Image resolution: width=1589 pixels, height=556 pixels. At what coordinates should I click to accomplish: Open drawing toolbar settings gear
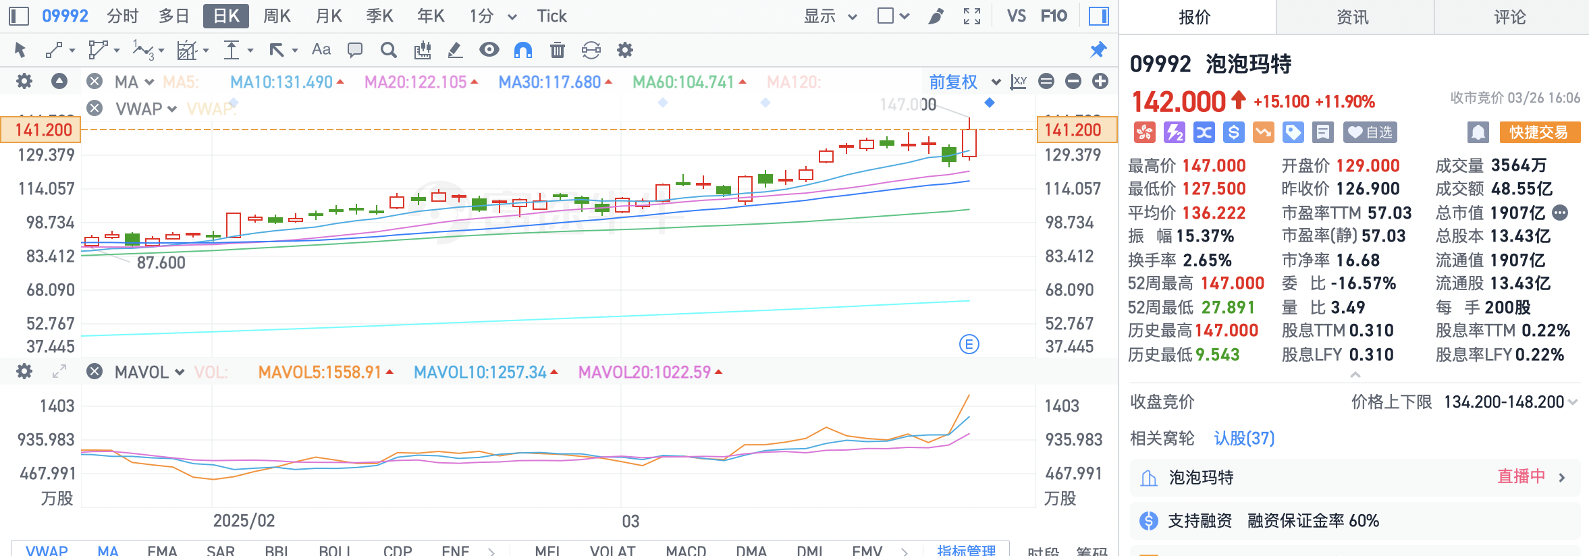click(625, 50)
